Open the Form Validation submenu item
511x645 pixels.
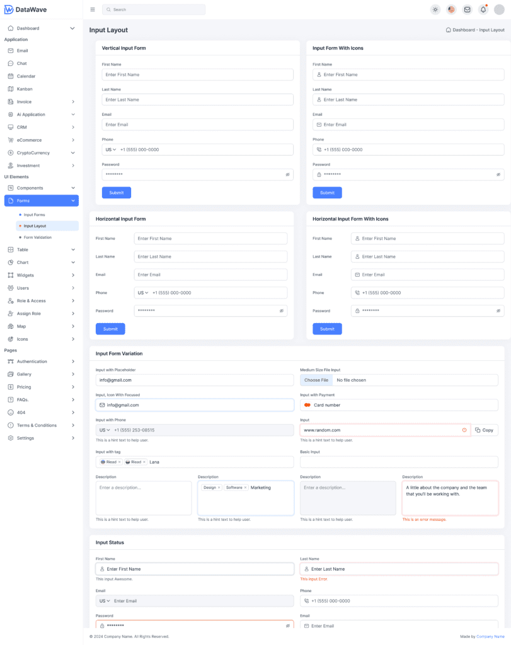[x=38, y=237]
